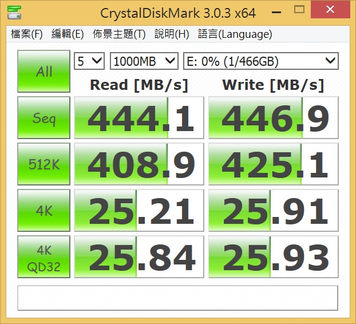This screenshot has height=324, width=356.
Task: Start the 4K QD32 benchmark test
Action: [x=44, y=256]
